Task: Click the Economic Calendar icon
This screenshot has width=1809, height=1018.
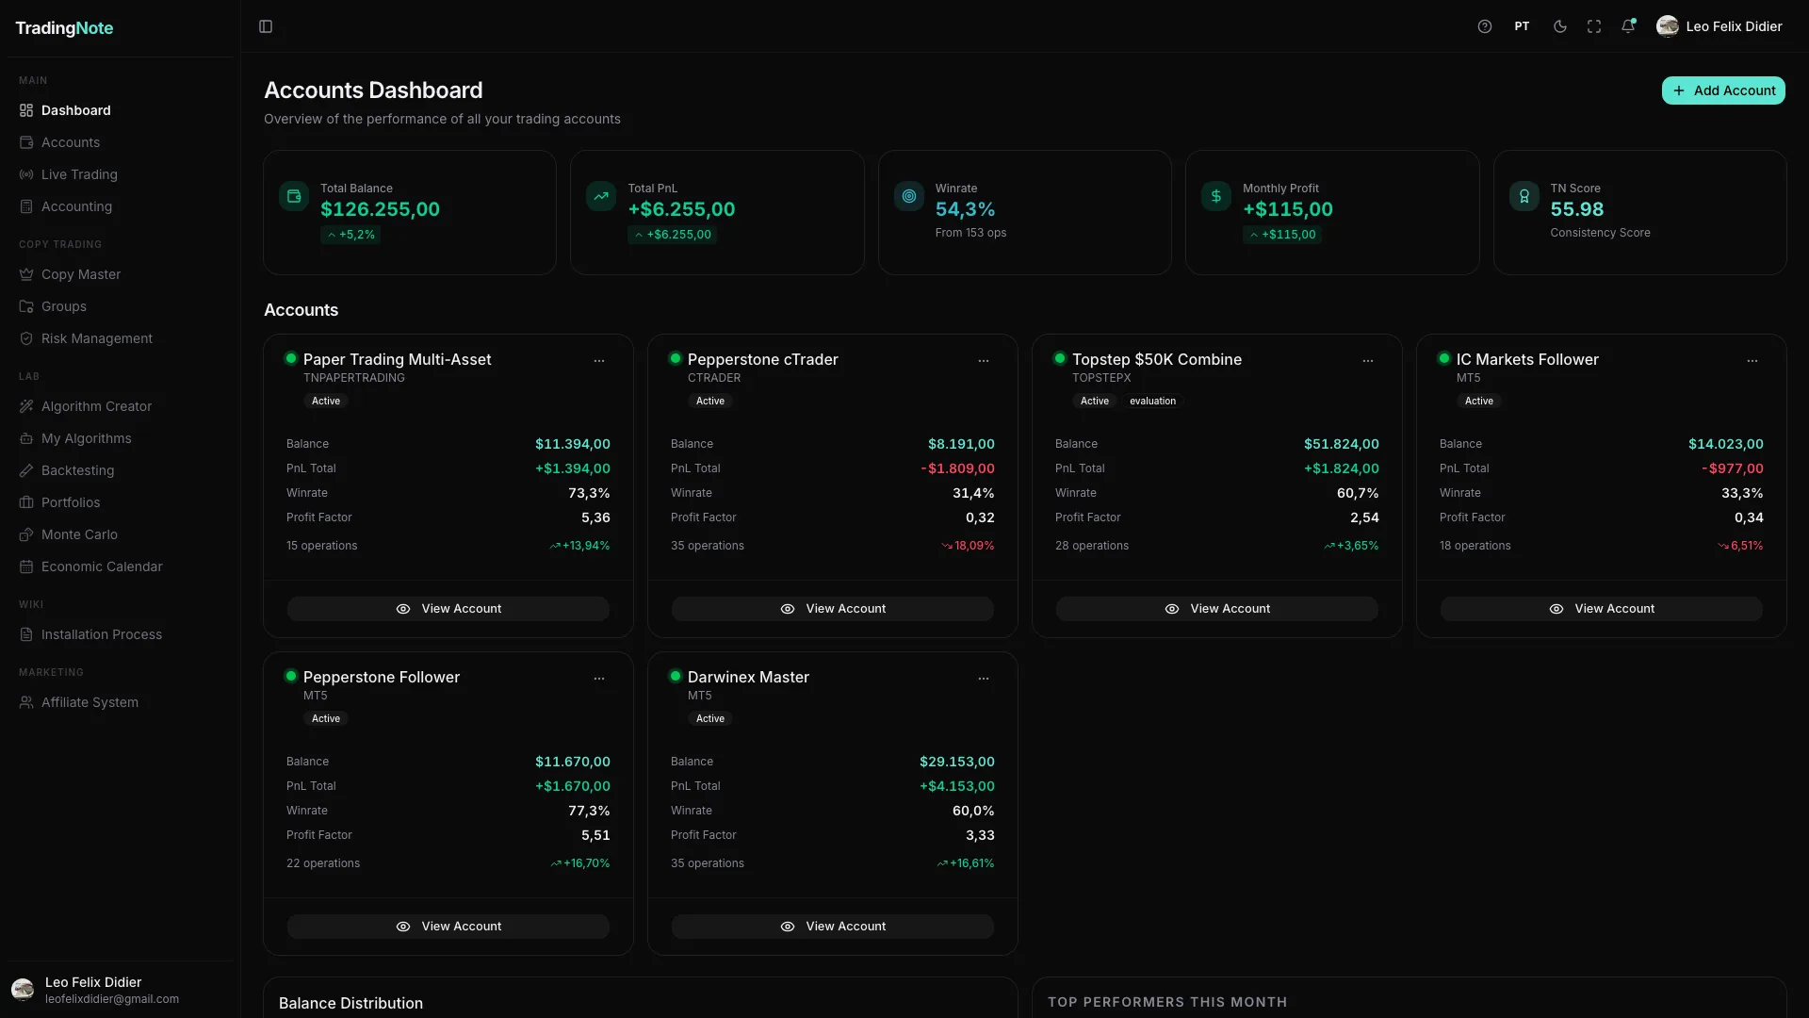Action: (x=26, y=566)
